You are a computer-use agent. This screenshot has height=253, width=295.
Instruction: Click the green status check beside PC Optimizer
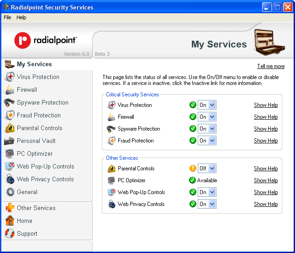click(192, 180)
